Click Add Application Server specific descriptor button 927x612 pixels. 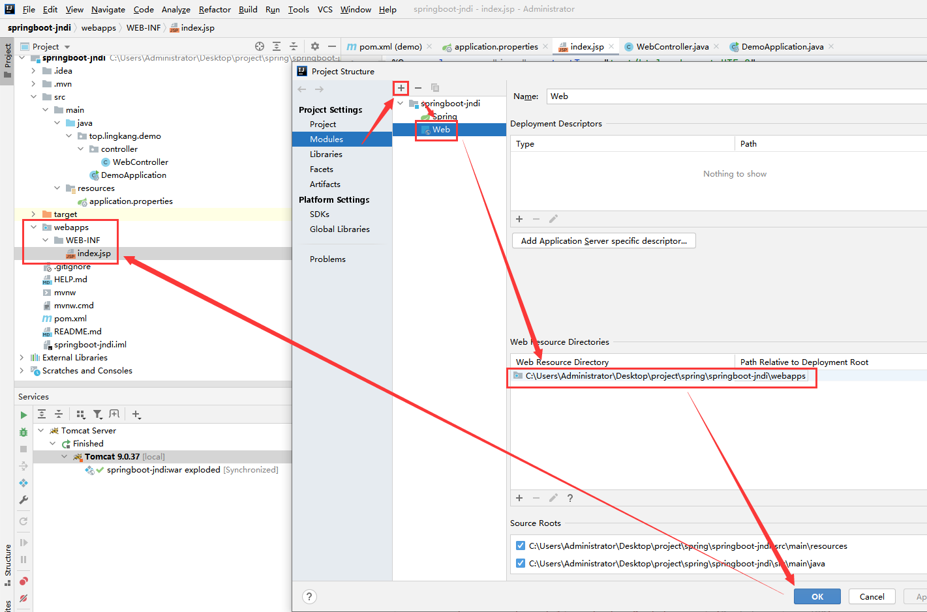click(x=603, y=241)
